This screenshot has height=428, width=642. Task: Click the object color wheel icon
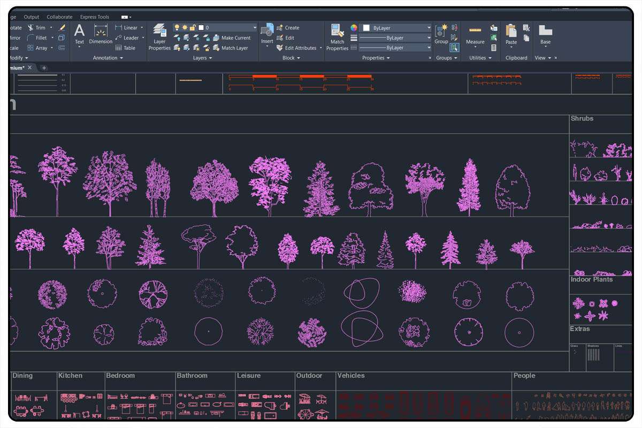click(x=354, y=27)
